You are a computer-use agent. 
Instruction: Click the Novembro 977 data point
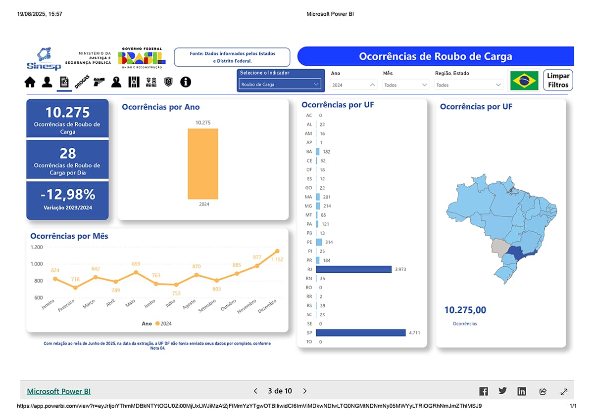[257, 266]
